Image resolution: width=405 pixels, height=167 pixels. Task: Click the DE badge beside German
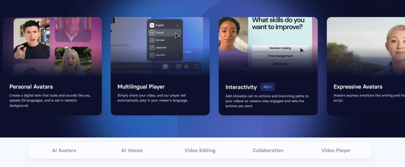click(x=152, y=40)
